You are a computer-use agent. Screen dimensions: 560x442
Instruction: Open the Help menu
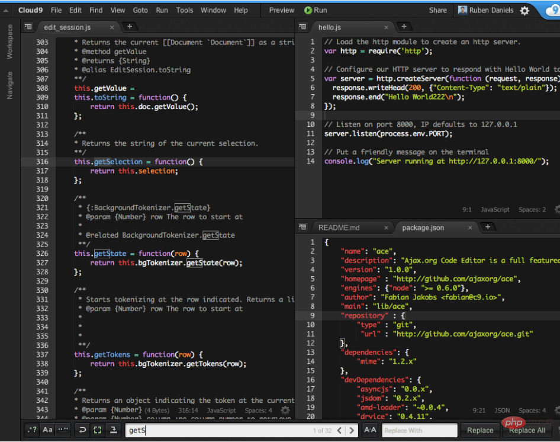[x=241, y=11]
